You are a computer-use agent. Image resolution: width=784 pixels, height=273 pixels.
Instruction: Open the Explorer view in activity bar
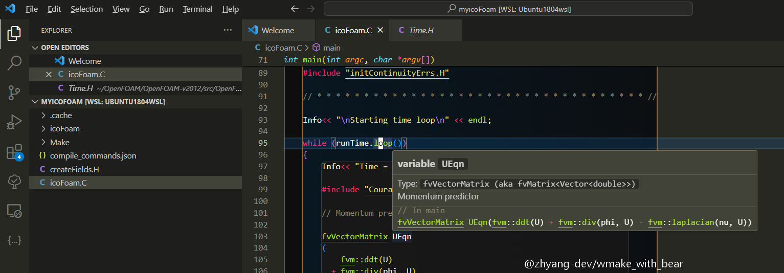click(x=14, y=34)
